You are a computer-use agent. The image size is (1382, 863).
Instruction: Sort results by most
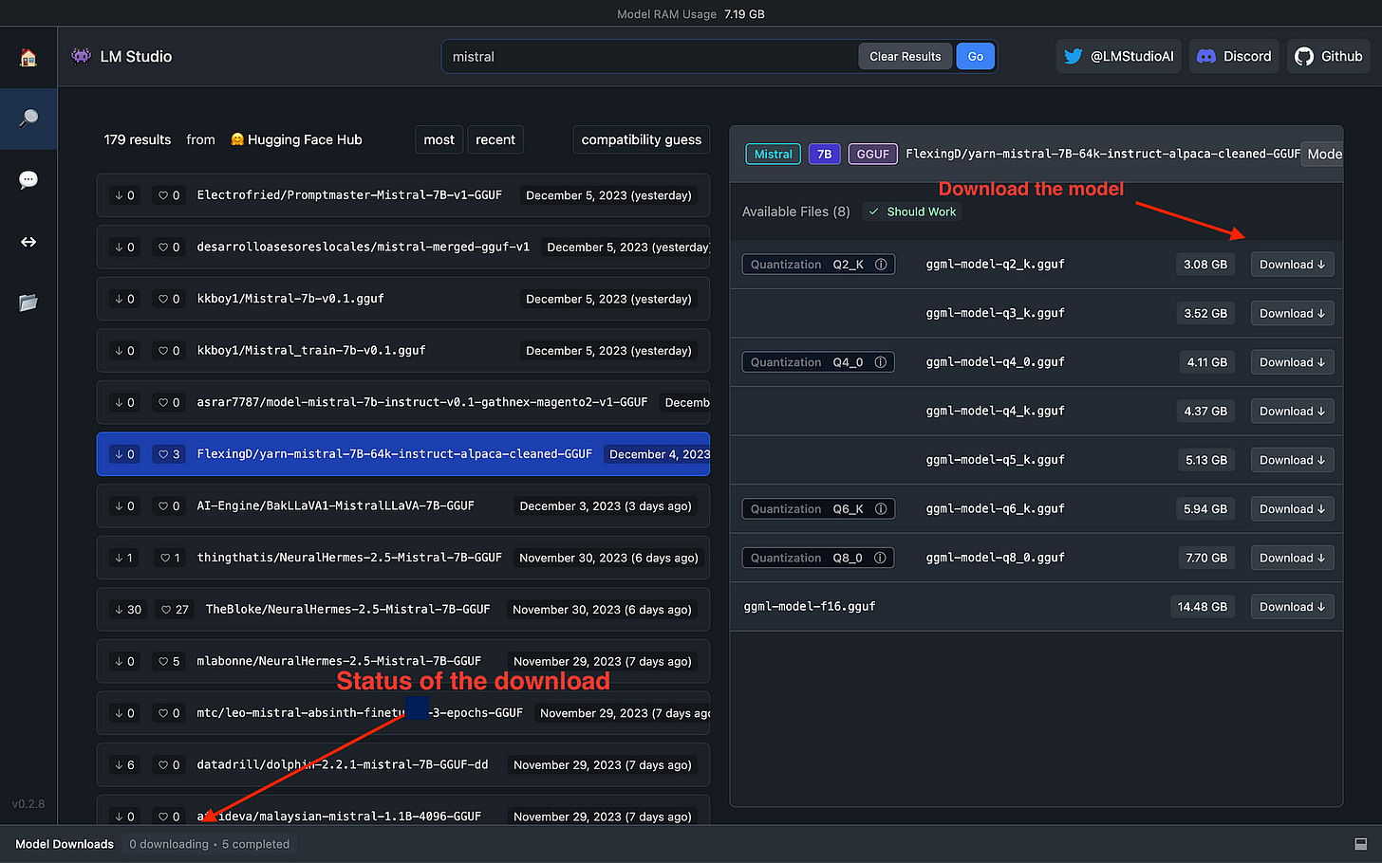439,139
